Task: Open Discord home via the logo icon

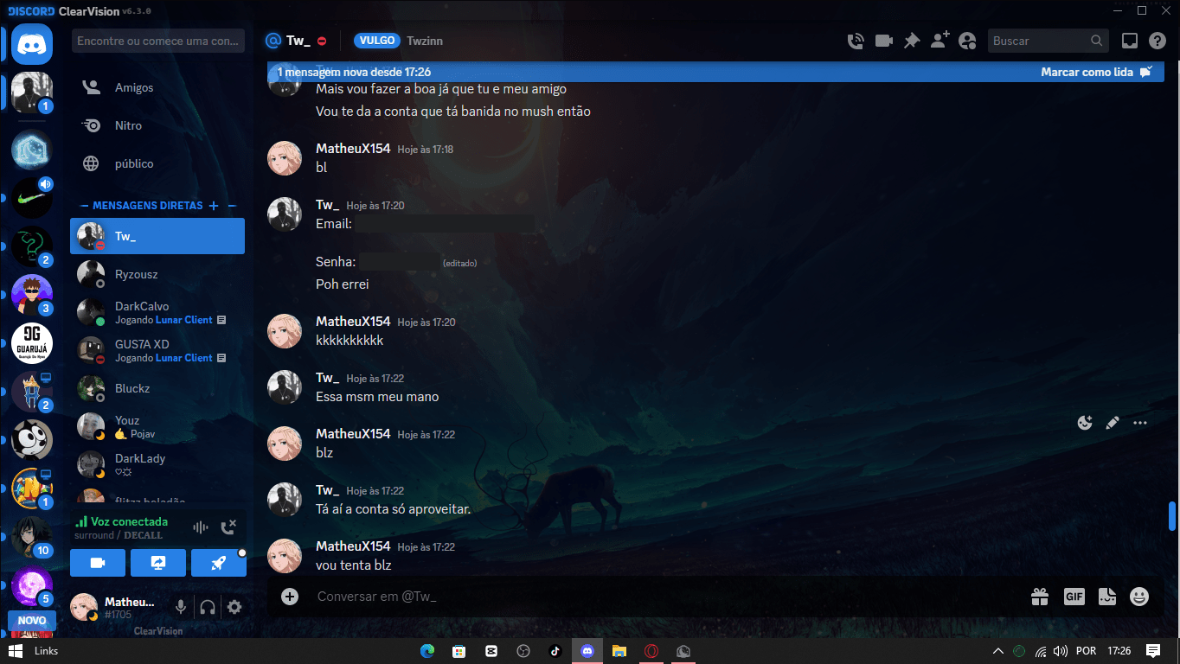Action: [x=32, y=44]
